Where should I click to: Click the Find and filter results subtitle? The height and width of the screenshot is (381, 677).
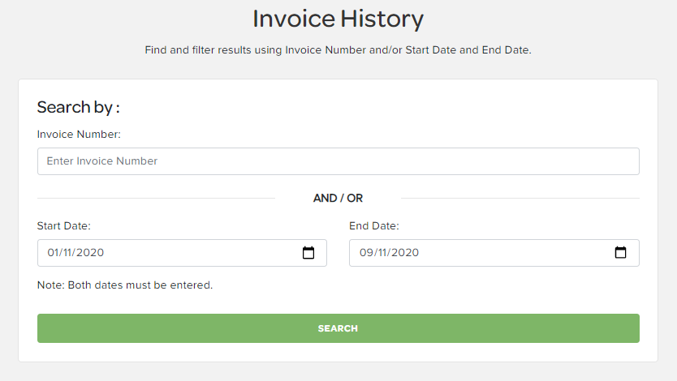click(x=338, y=50)
